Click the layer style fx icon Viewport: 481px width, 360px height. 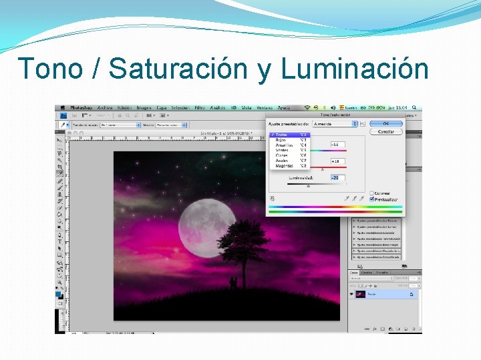(375, 329)
